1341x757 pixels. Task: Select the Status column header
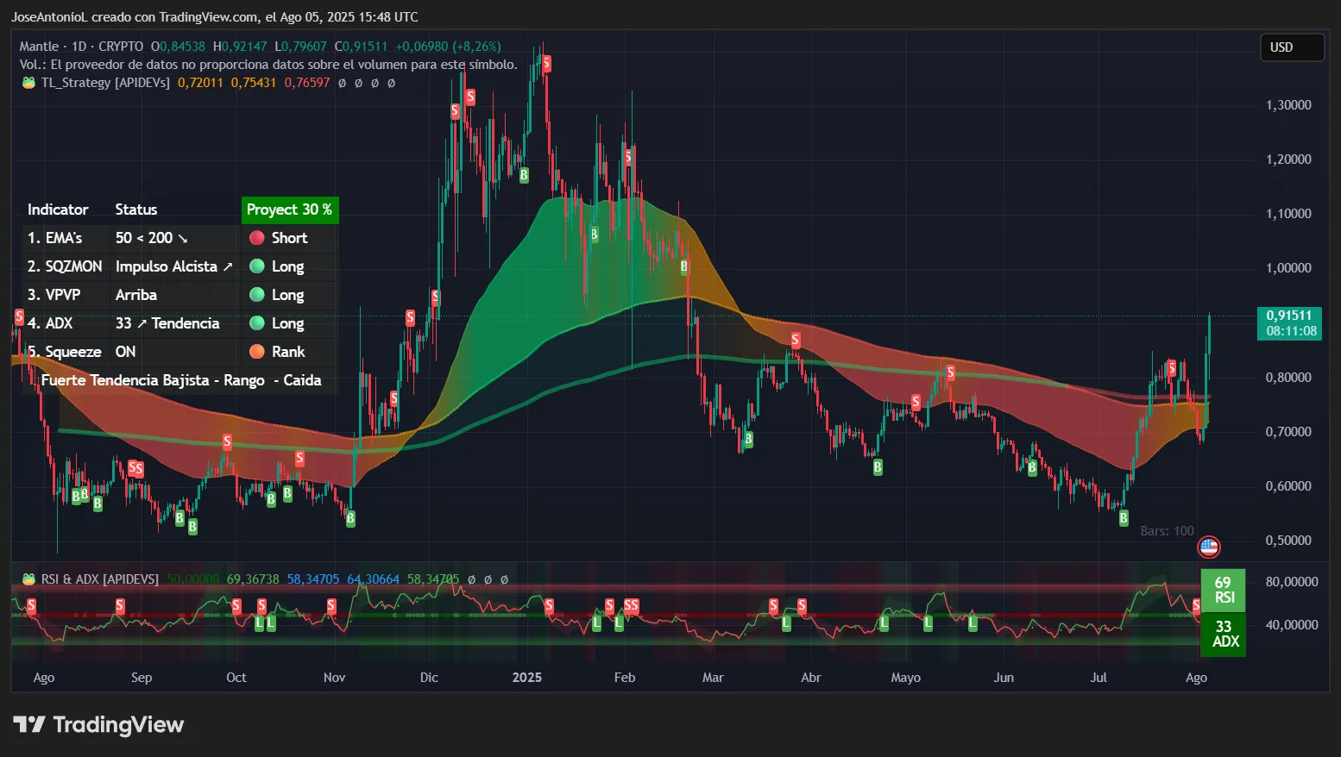pos(135,210)
